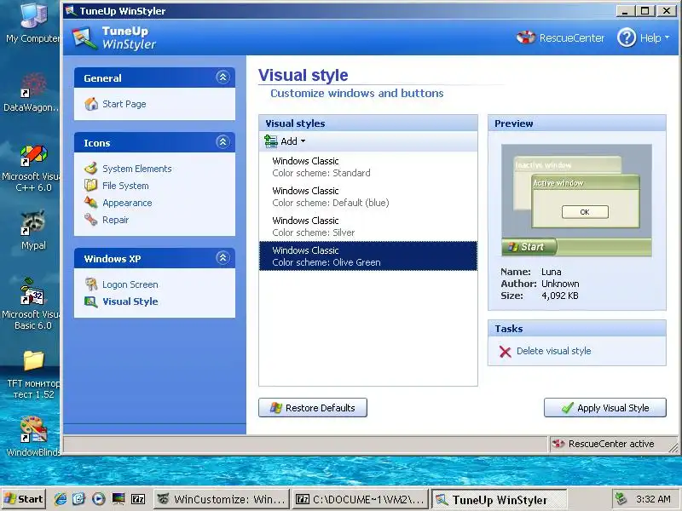Screen dimensions: 682x511
Task: Click the Add visual style plus icon
Action: click(x=270, y=141)
